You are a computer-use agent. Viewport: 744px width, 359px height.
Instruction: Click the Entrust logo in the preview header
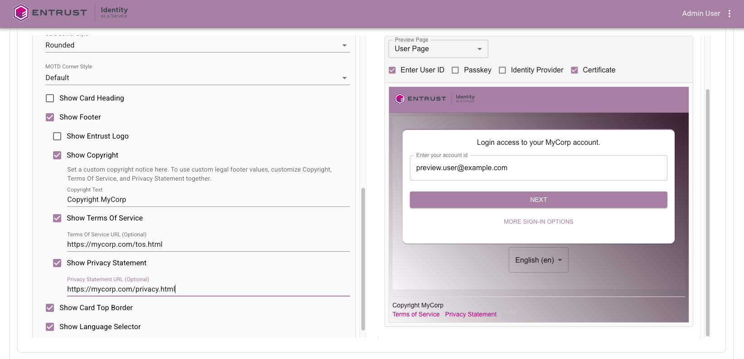pyautogui.click(x=420, y=98)
